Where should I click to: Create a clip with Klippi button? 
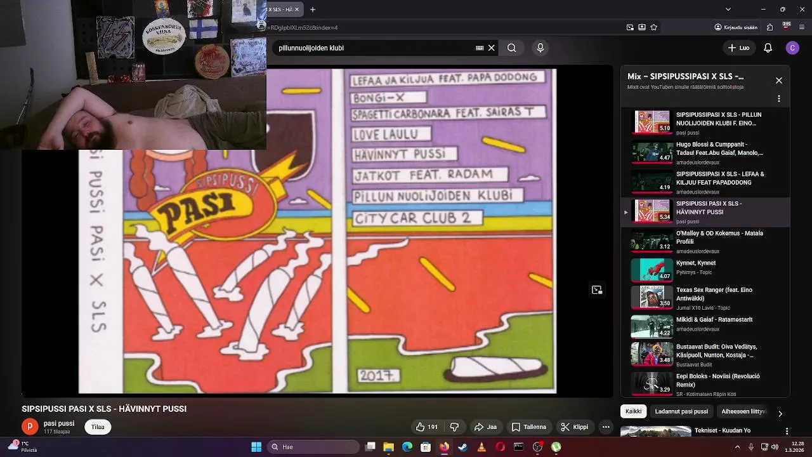pos(574,427)
